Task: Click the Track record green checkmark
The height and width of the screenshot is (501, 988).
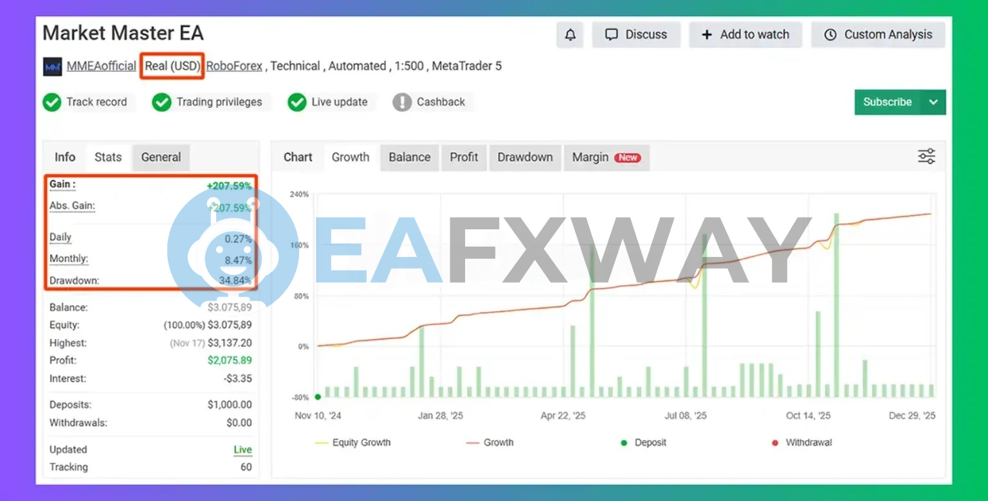Action: pyautogui.click(x=51, y=102)
